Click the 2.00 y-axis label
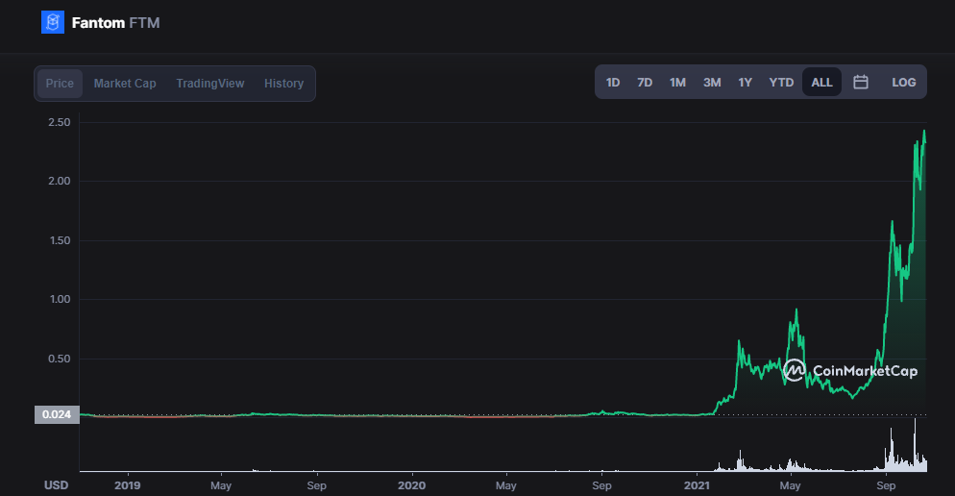This screenshot has height=496, width=955. point(59,181)
